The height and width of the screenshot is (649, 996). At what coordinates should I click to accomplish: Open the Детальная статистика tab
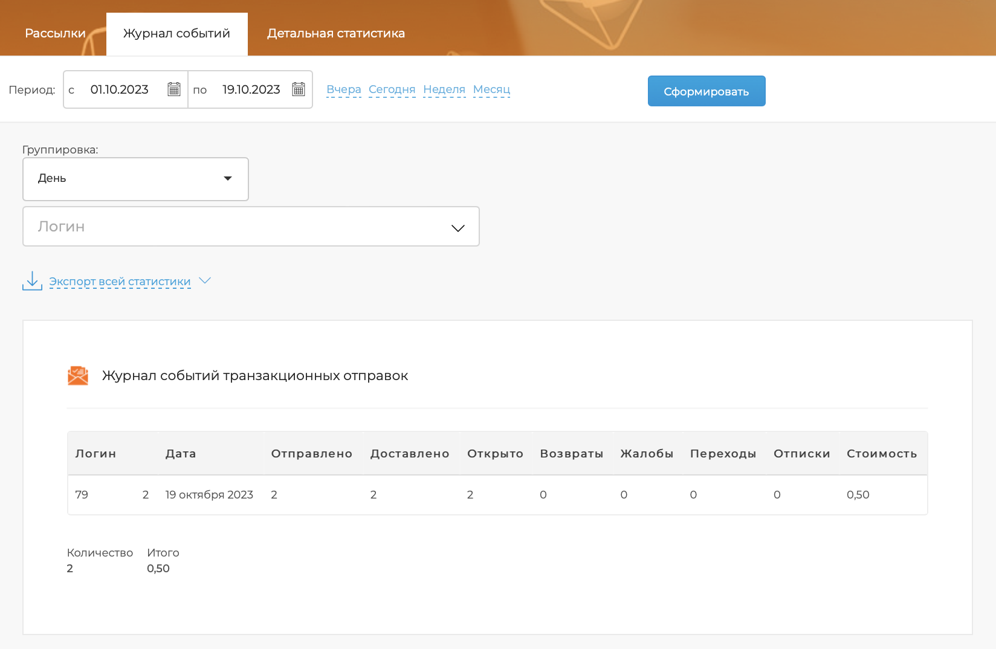(336, 33)
